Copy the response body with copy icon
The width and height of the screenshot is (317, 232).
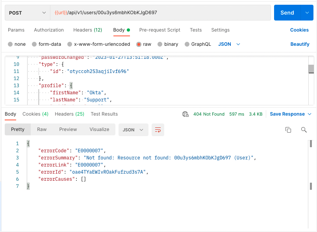[x=288, y=130]
